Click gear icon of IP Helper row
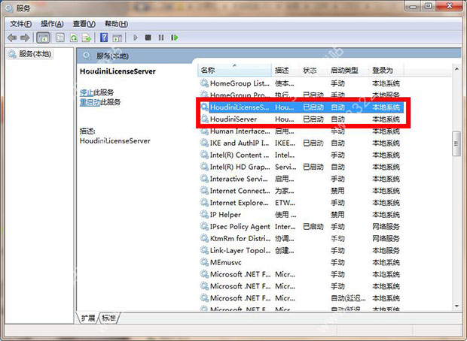This screenshot has height=341, width=467. 204,215
